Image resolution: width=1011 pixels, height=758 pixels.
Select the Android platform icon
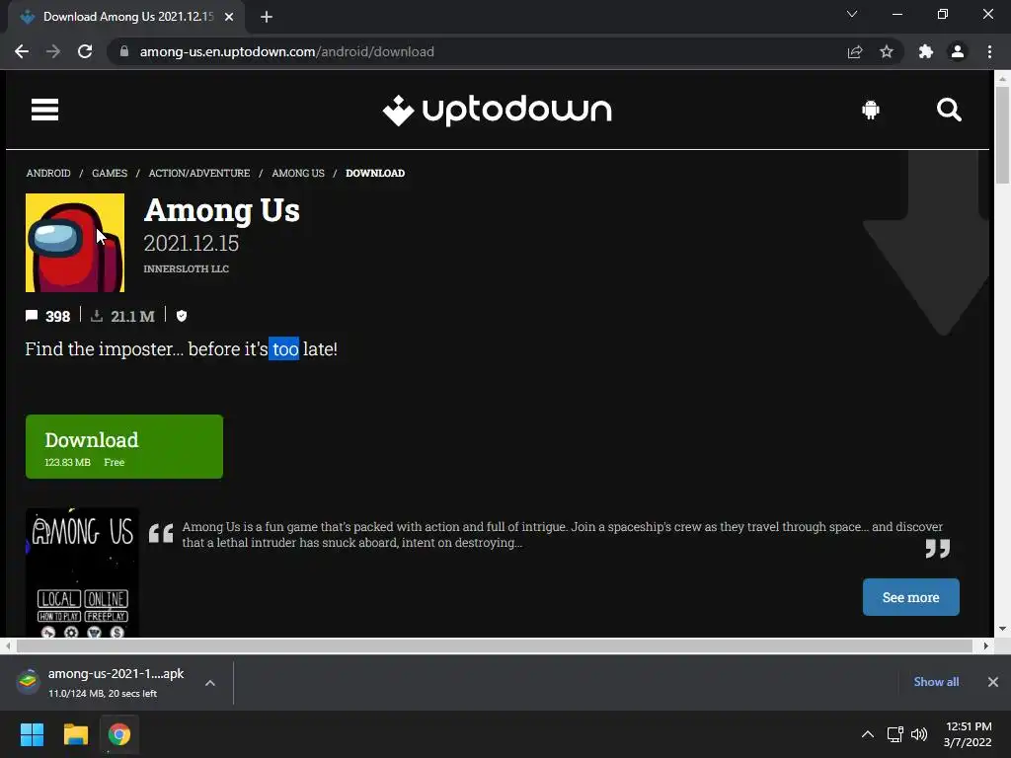(x=871, y=110)
